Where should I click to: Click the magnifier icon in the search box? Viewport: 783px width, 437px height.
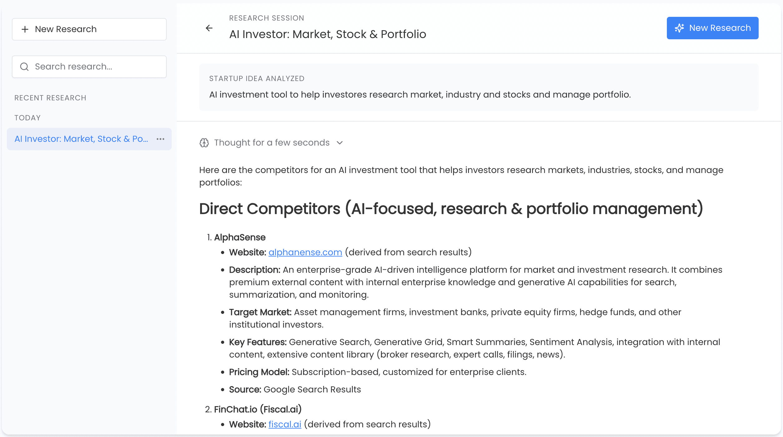(x=24, y=67)
